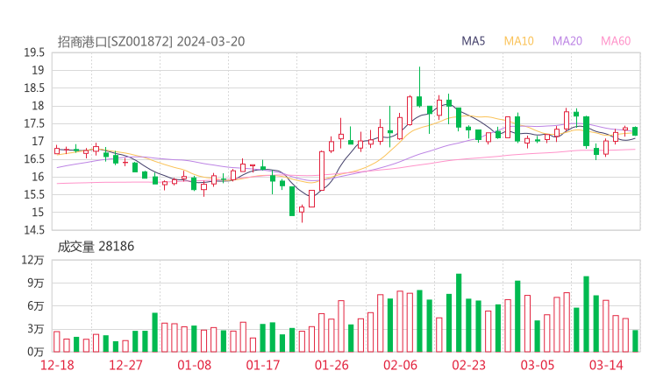Toggle the MA10 moving average legend

pyautogui.click(x=519, y=41)
